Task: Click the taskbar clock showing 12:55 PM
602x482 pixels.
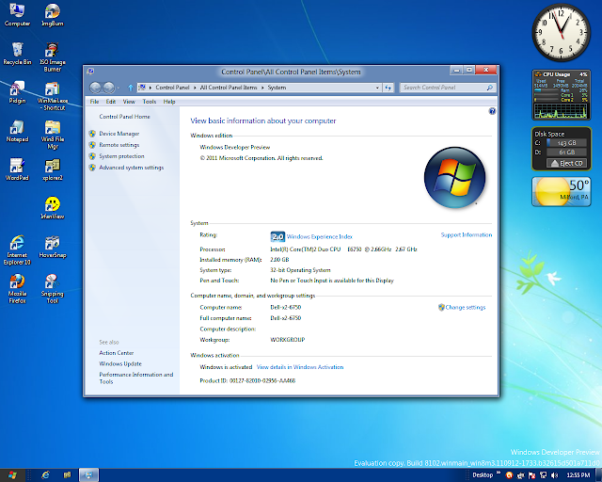Action: click(578, 475)
